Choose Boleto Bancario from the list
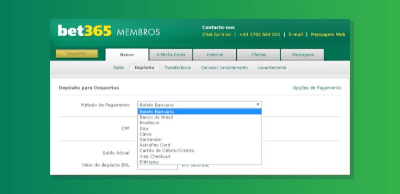Image resolution: width=400 pixels, height=194 pixels. click(x=199, y=112)
